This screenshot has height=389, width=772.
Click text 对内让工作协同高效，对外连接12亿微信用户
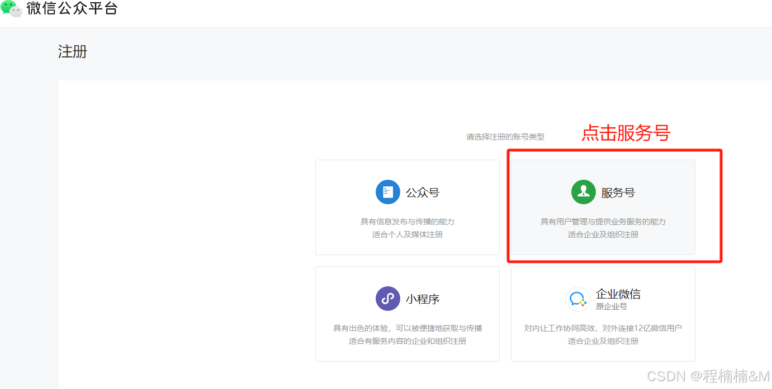(x=603, y=328)
